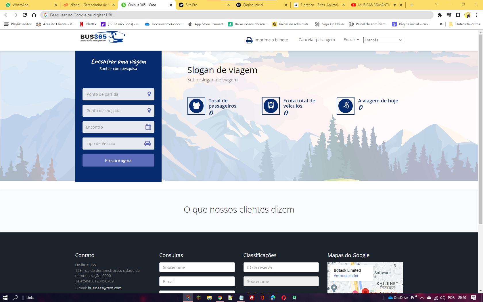
Task: Expand the Entrar login menu
Action: [x=351, y=40]
